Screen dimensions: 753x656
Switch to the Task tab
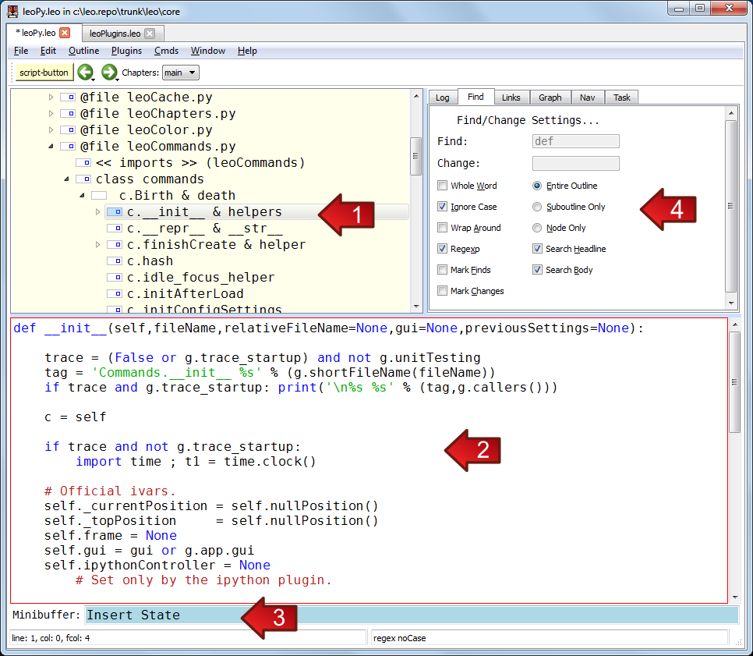621,98
